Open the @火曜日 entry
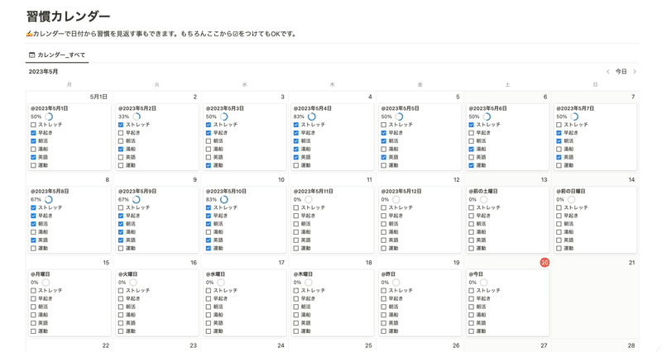Screen dimensions: 662x352 128,274
